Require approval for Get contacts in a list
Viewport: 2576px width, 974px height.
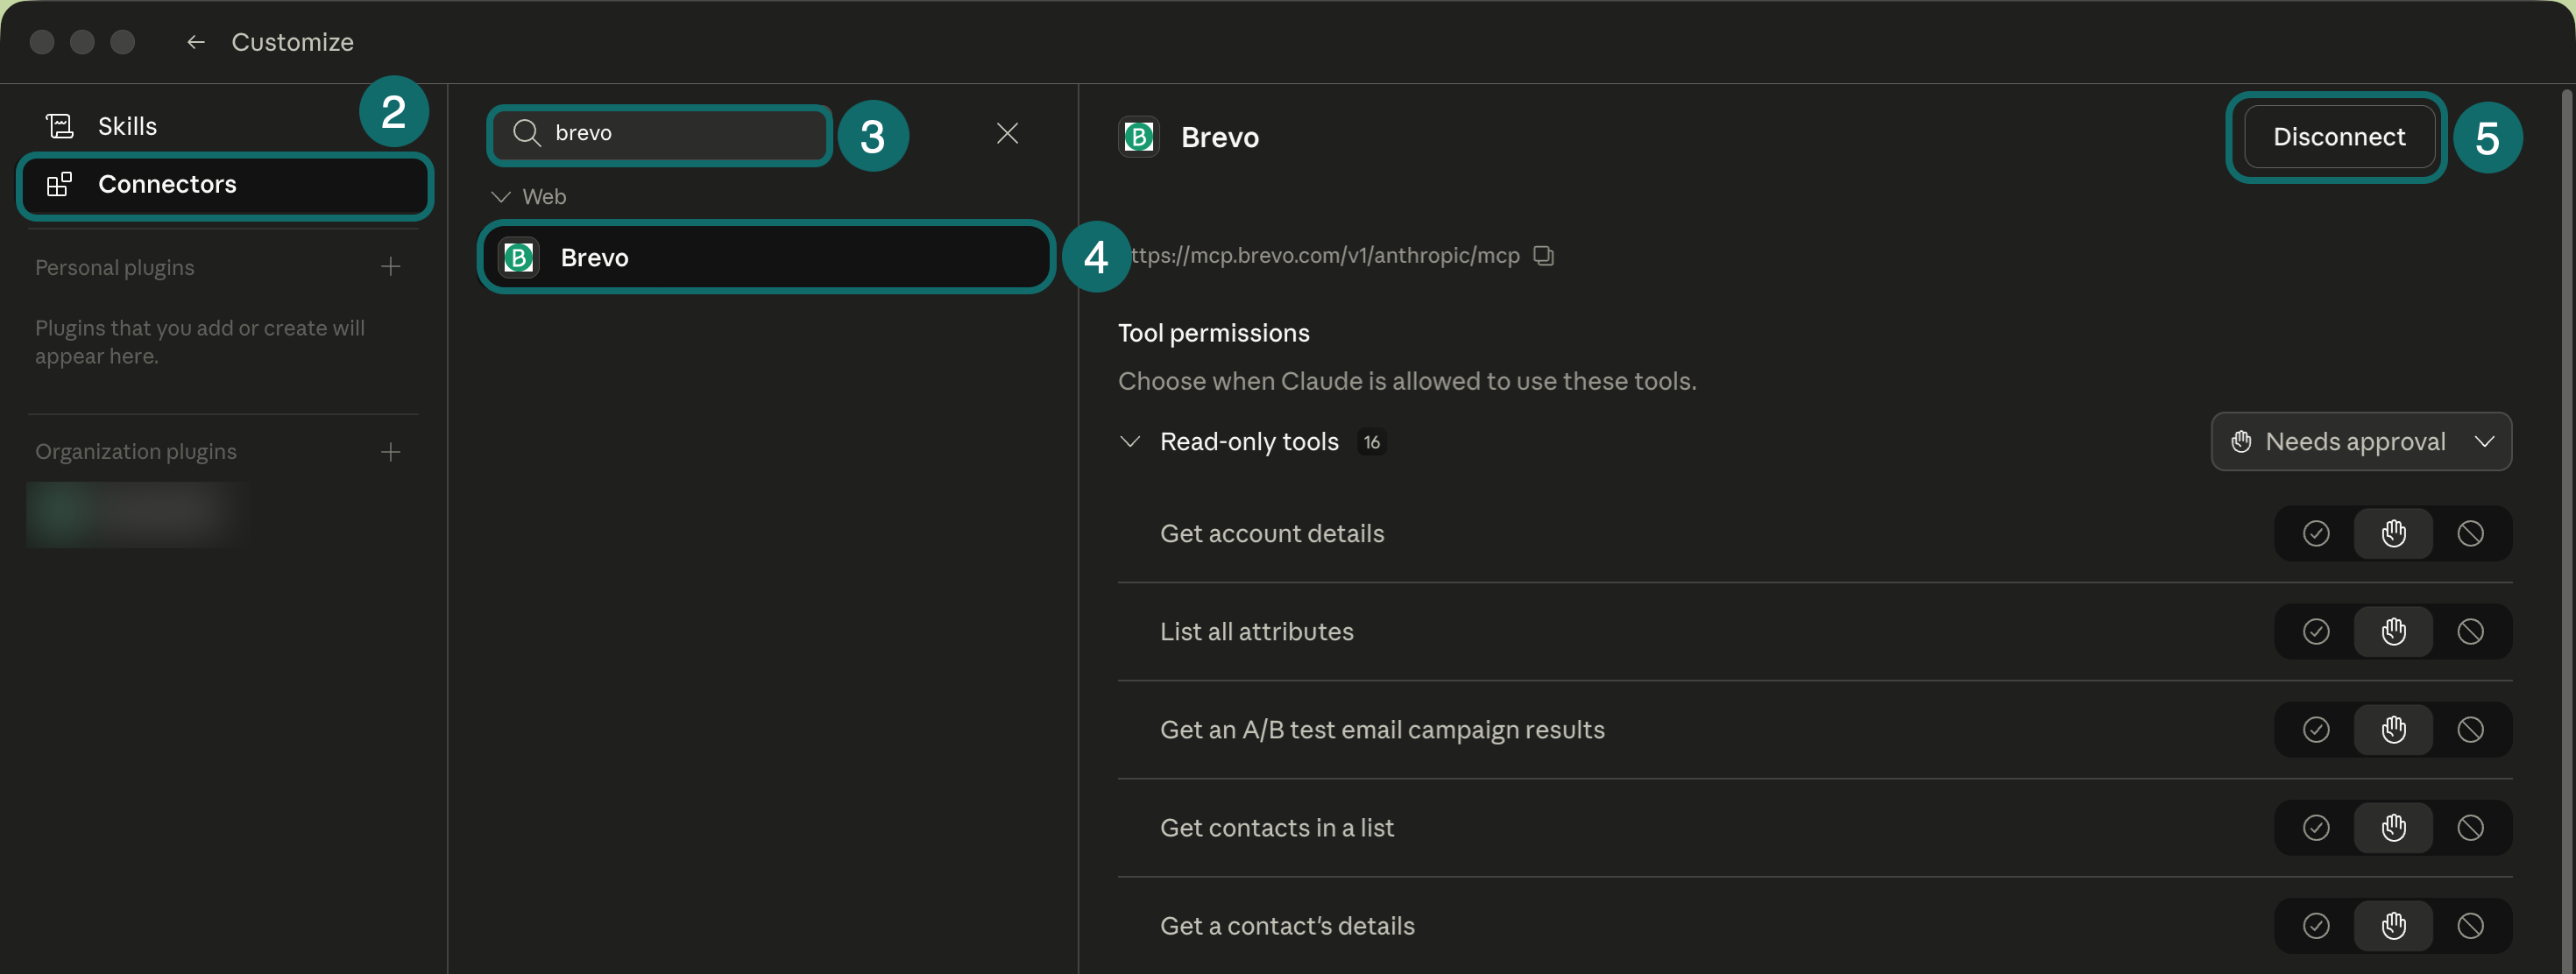tap(2393, 828)
